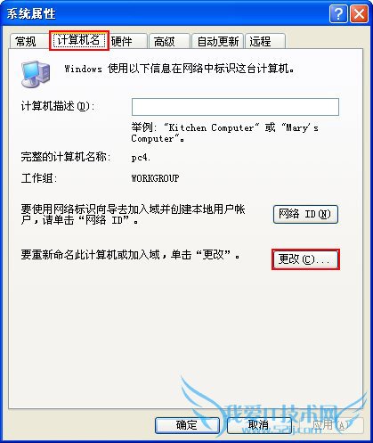Click inside the 计算机描述 text field
This screenshot has width=373, height=443.
click(235, 107)
